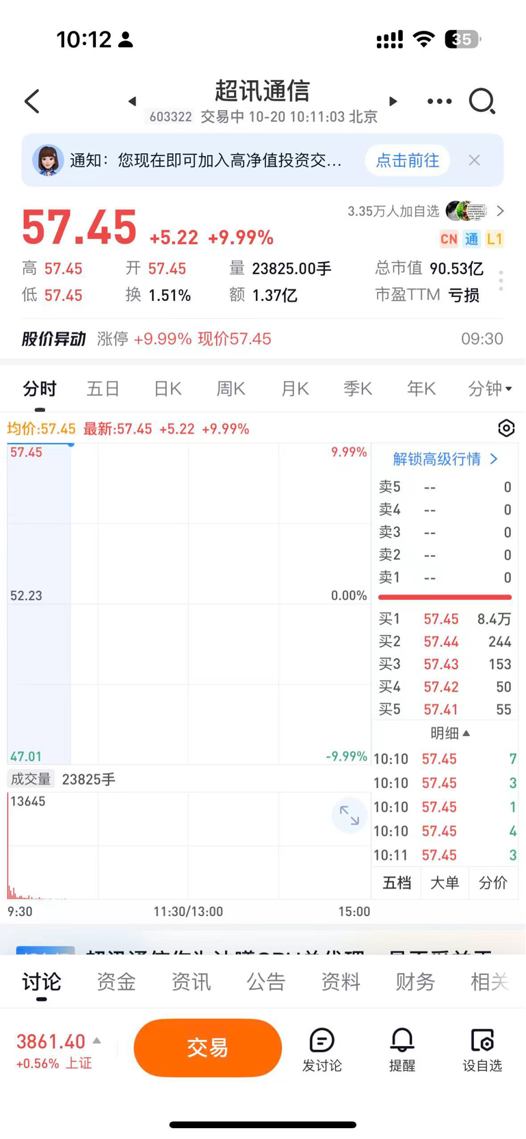Switch to the 分价 price distribution tab
The height and width of the screenshot is (1139, 526).
coord(493,883)
